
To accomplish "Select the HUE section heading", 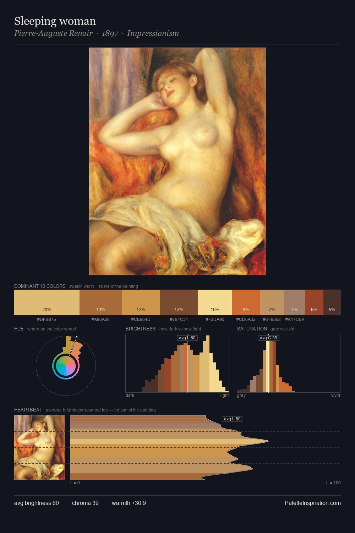I will click(19, 329).
